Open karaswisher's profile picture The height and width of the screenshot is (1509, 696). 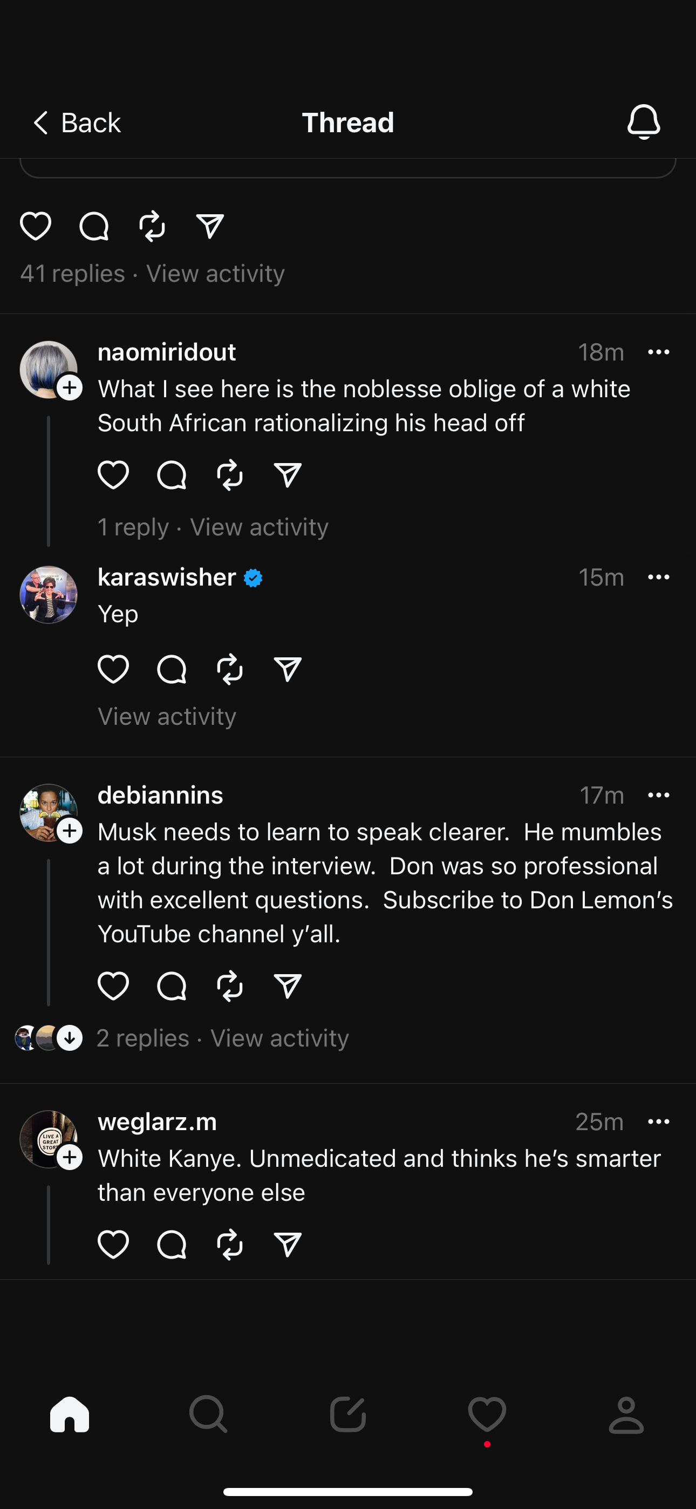[x=49, y=595]
